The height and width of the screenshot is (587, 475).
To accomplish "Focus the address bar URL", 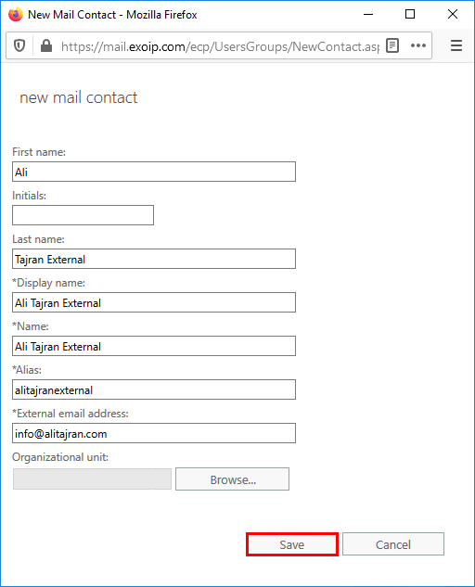I will pyautogui.click(x=220, y=46).
